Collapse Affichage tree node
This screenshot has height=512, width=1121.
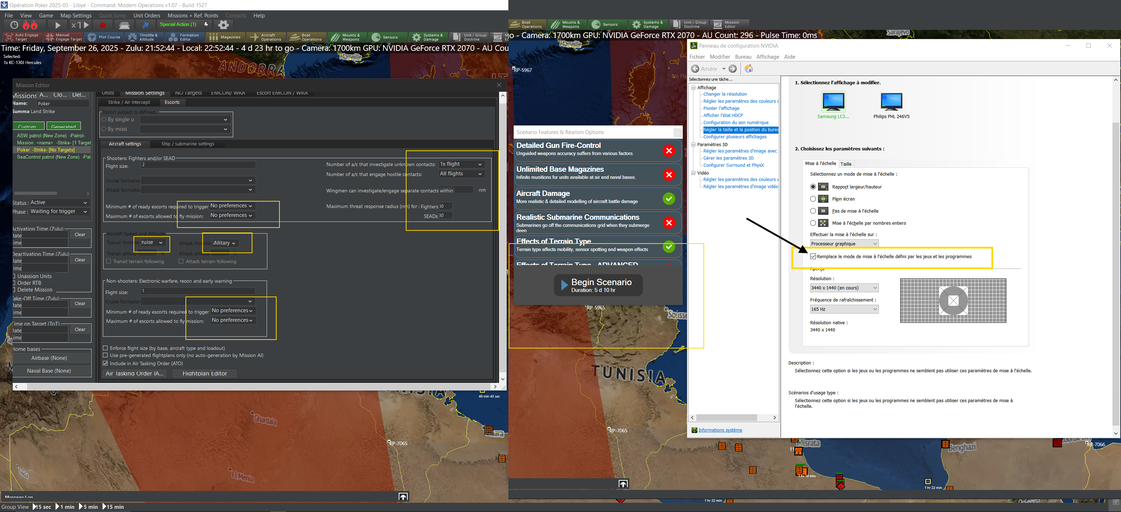tap(693, 88)
